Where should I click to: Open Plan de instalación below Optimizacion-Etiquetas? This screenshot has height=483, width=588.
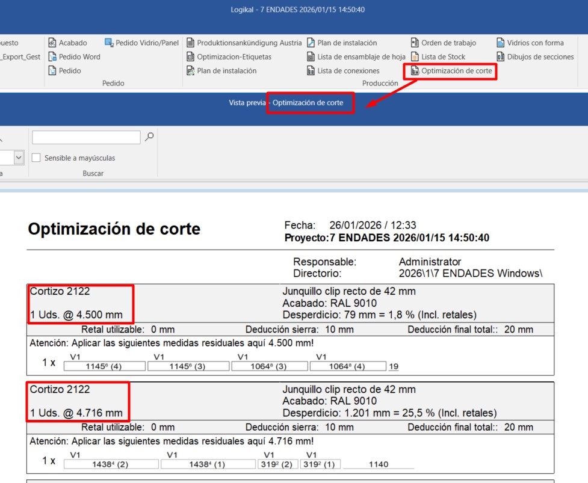click(221, 71)
